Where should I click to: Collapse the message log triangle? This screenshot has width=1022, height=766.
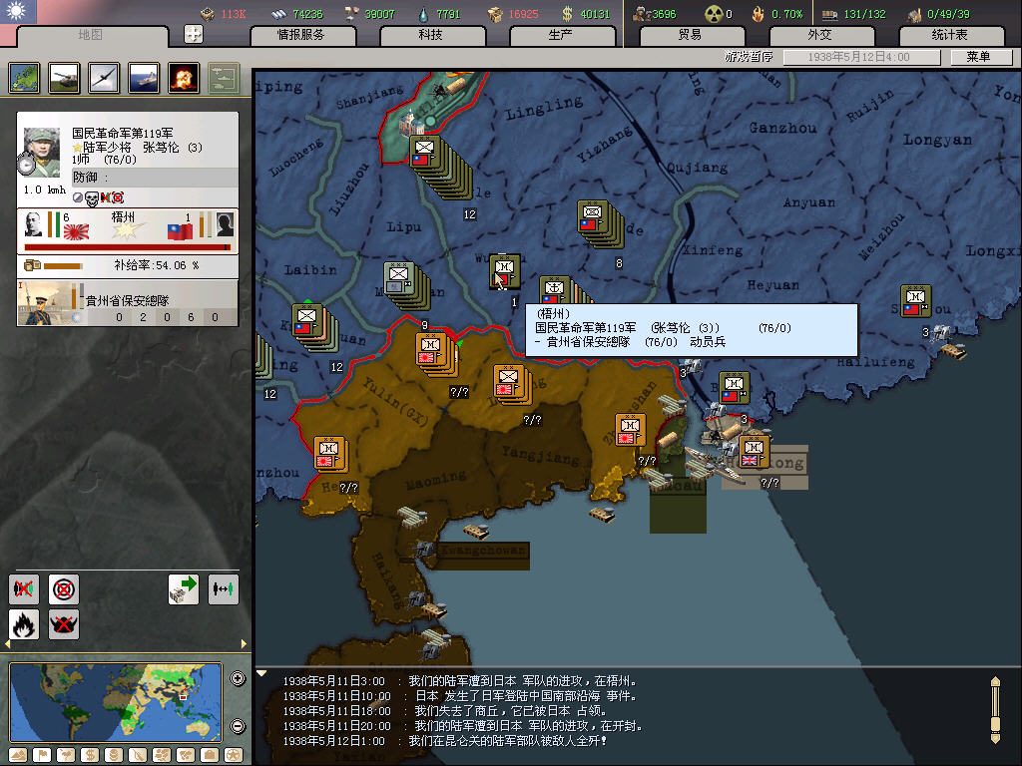[261, 673]
